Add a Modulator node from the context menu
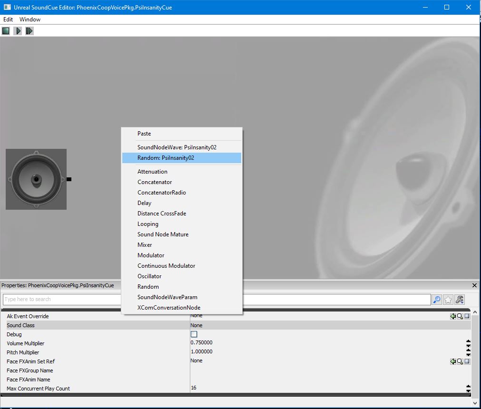 point(182,255)
